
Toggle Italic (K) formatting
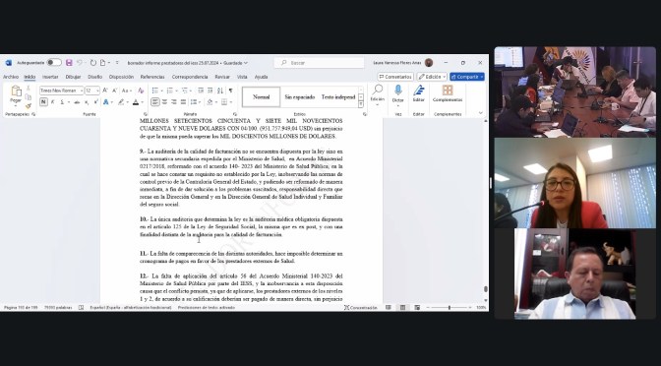click(53, 102)
